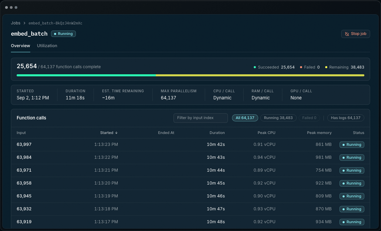The image size is (381, 231).
Task: Open function call row 63,971
Action: (x=190, y=170)
